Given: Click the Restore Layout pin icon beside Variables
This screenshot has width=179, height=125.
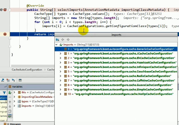Looking at the screenshot, I should [5, 87].
